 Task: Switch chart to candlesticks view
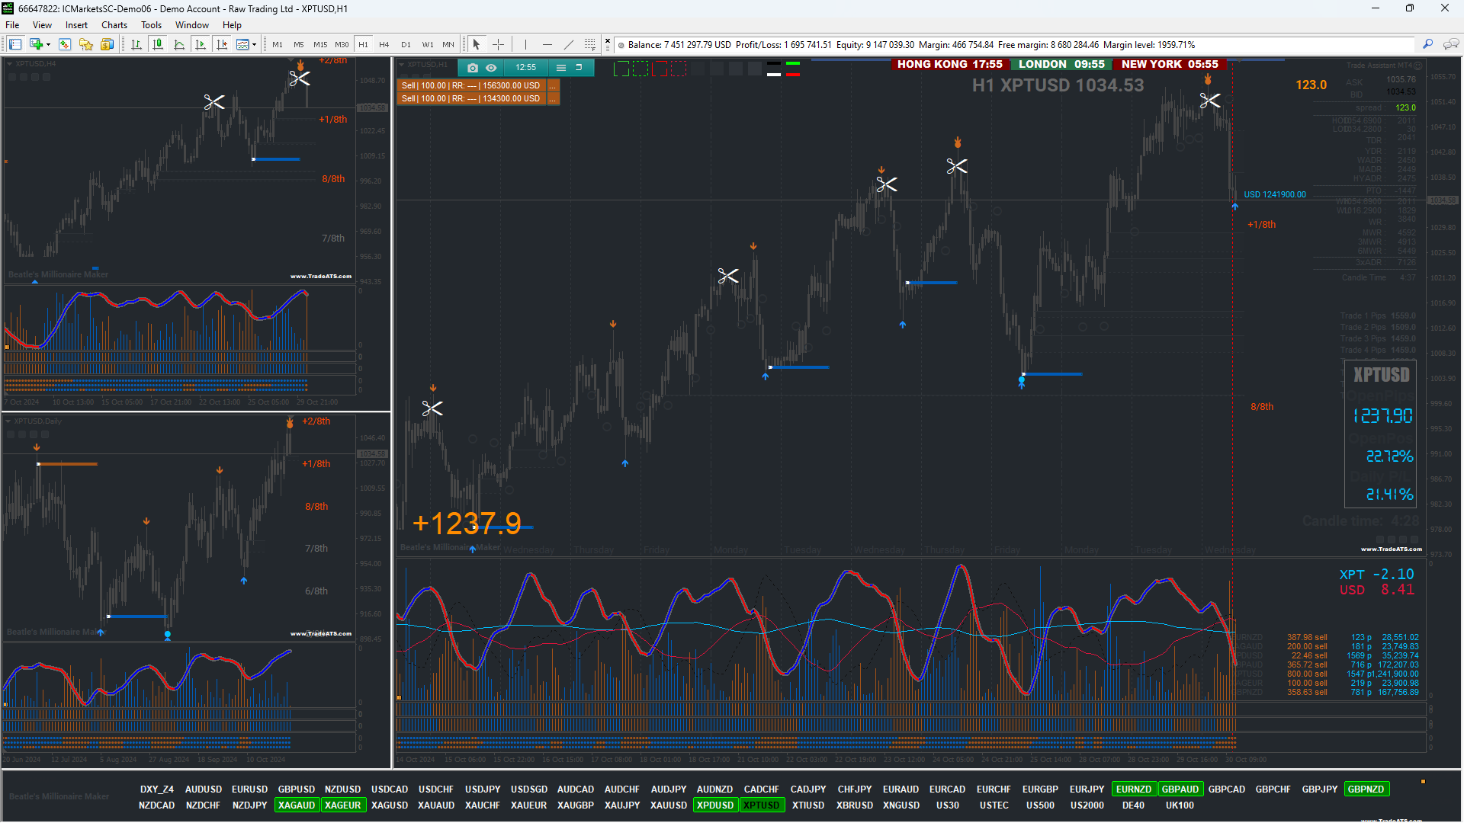[158, 45]
